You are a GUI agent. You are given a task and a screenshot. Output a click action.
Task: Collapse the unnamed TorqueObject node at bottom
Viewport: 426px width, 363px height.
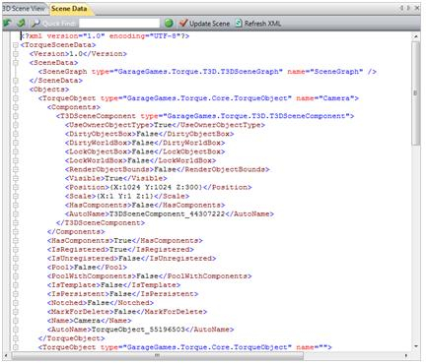16,347
